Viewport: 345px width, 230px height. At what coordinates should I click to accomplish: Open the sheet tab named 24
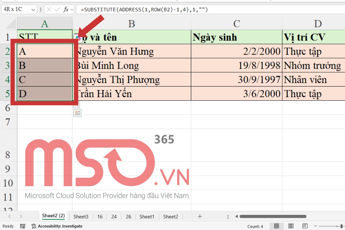[x=114, y=216]
